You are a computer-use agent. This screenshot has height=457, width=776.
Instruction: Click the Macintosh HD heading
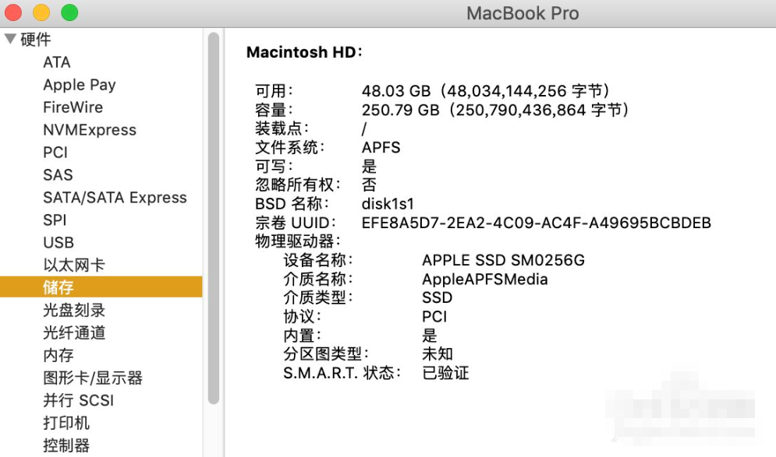[304, 52]
